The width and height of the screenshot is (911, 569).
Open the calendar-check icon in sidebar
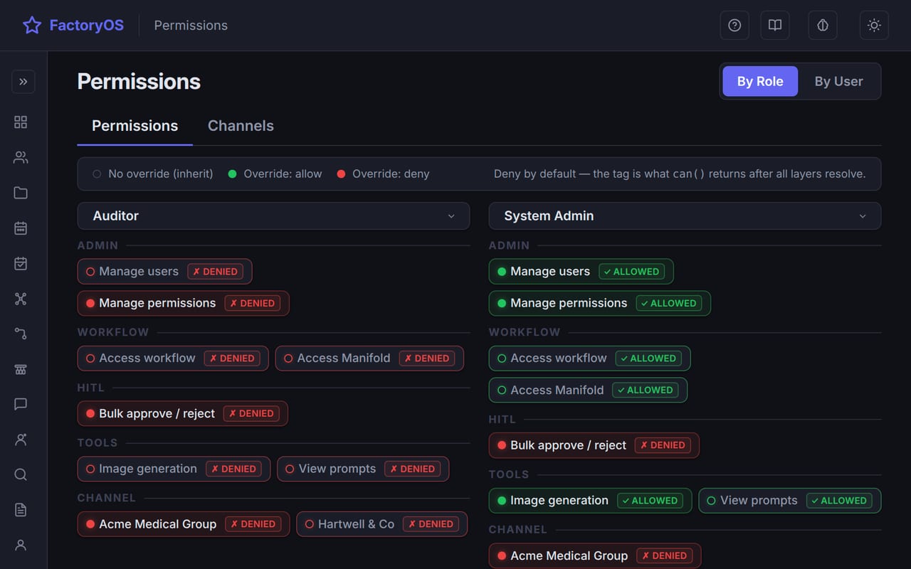[x=21, y=264]
